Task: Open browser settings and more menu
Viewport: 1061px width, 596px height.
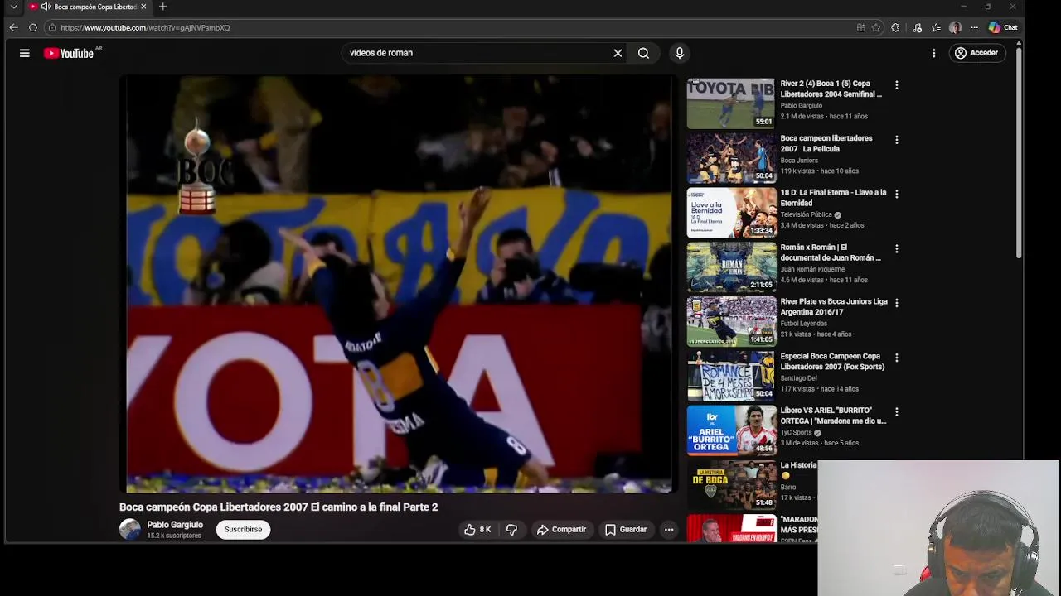Action: point(974,27)
